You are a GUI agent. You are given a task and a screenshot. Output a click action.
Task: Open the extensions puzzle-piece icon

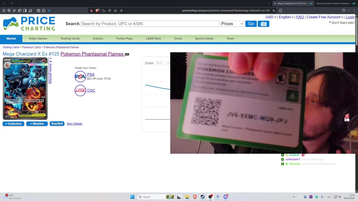(x=44, y=11)
